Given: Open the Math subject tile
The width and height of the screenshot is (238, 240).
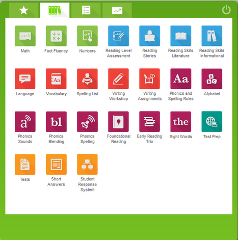Looking at the screenshot, I should [x=25, y=36].
